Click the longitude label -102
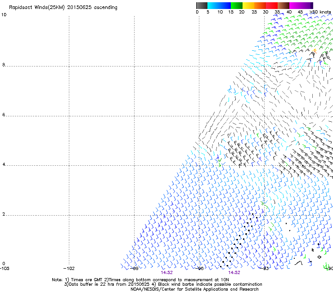The width and height of the screenshot is (333, 292). 69,268
